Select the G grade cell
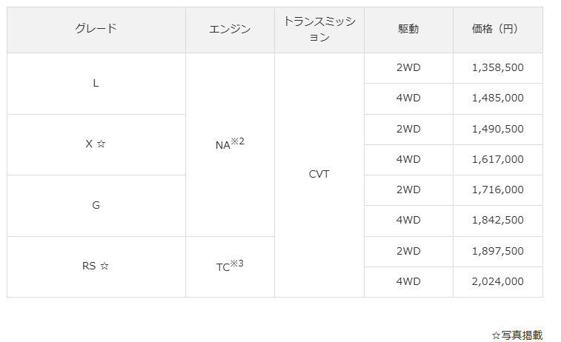 tap(96, 205)
